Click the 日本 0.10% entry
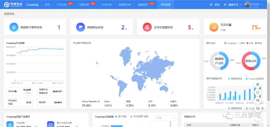270x127 pixels. pos(152,103)
